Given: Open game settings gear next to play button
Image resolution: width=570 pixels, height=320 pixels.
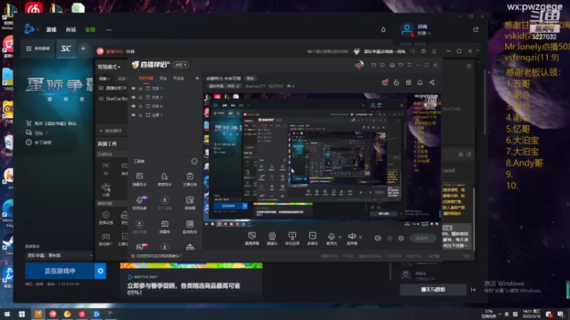Looking at the screenshot, I should coord(100,271).
